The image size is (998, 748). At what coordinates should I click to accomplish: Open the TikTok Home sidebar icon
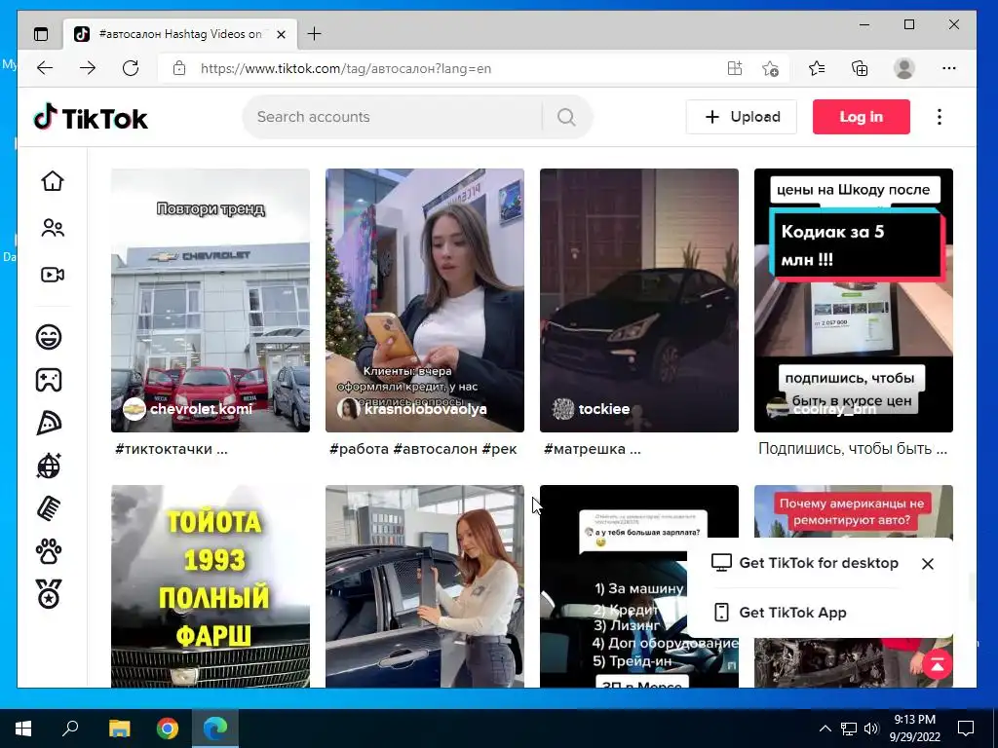coord(53,181)
